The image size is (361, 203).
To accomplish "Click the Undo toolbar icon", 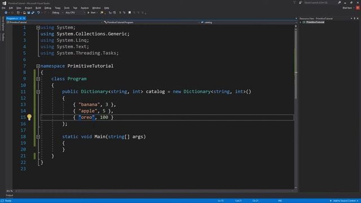I will pos(38,12).
